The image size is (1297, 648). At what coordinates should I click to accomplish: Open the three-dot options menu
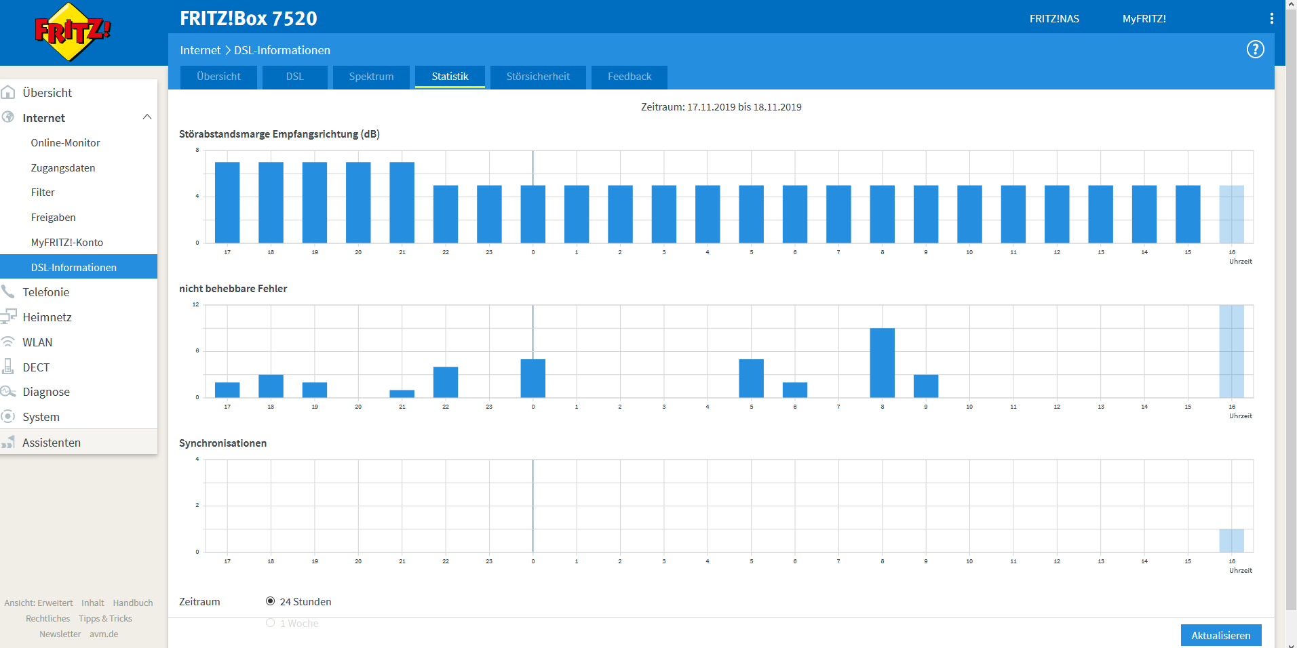(1271, 18)
